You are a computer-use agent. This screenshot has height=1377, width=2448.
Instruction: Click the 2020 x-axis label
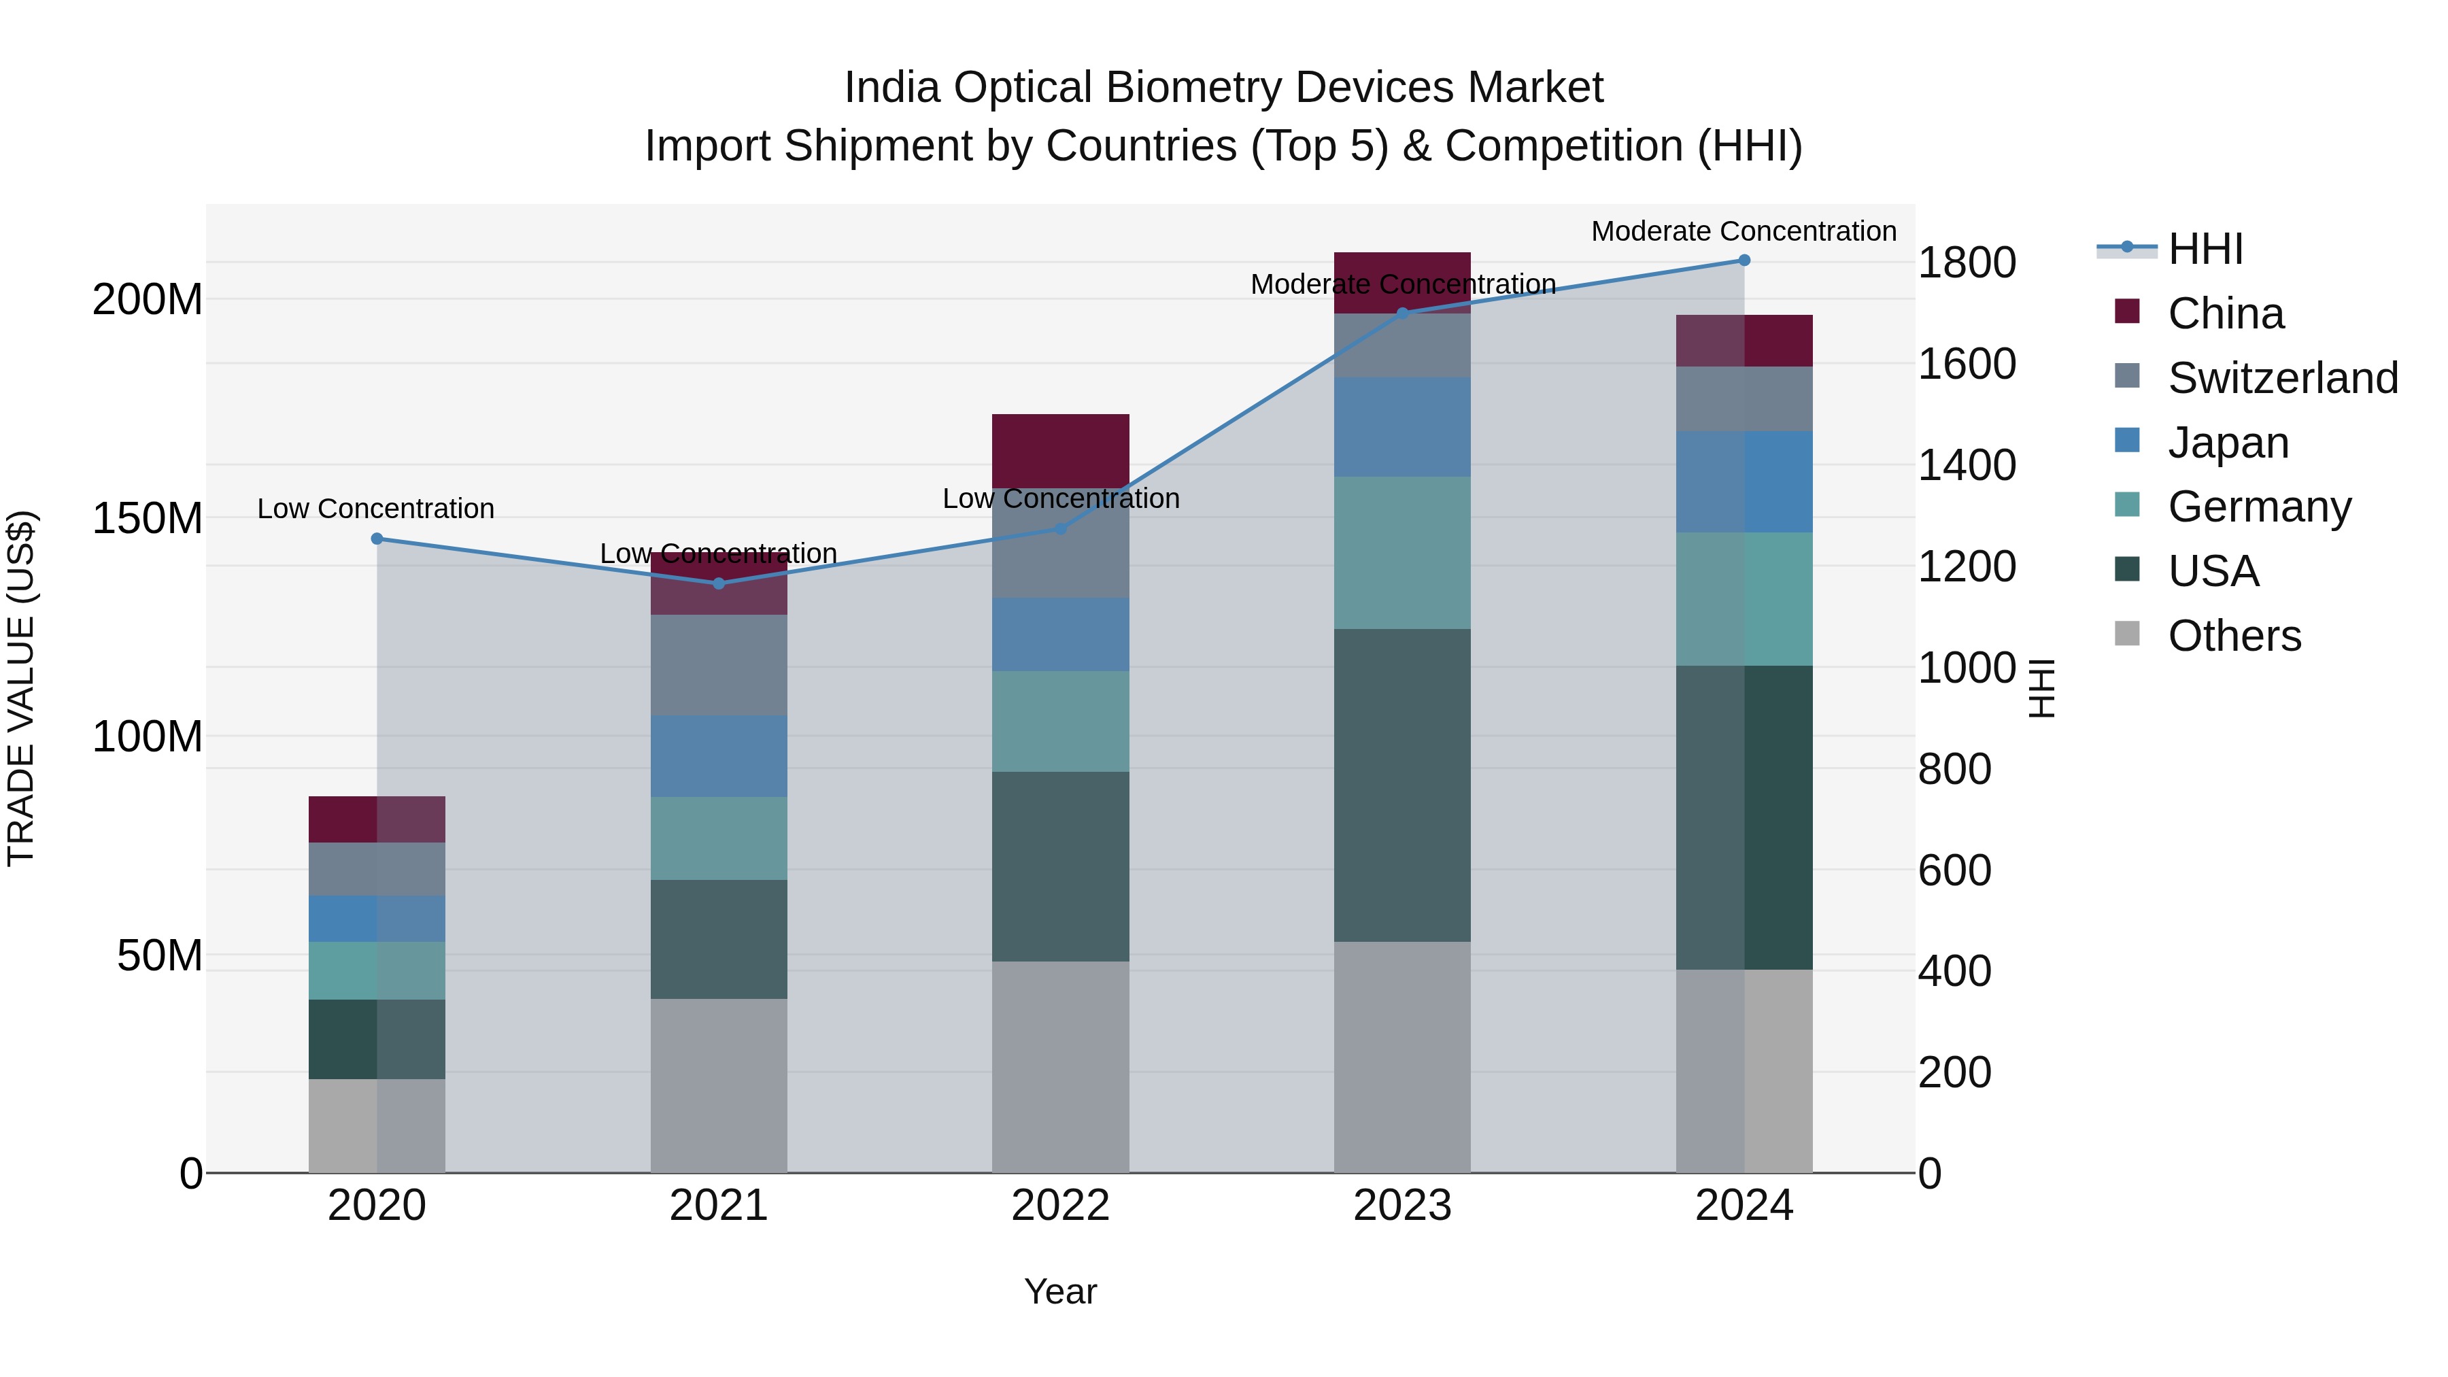coord(377,1206)
